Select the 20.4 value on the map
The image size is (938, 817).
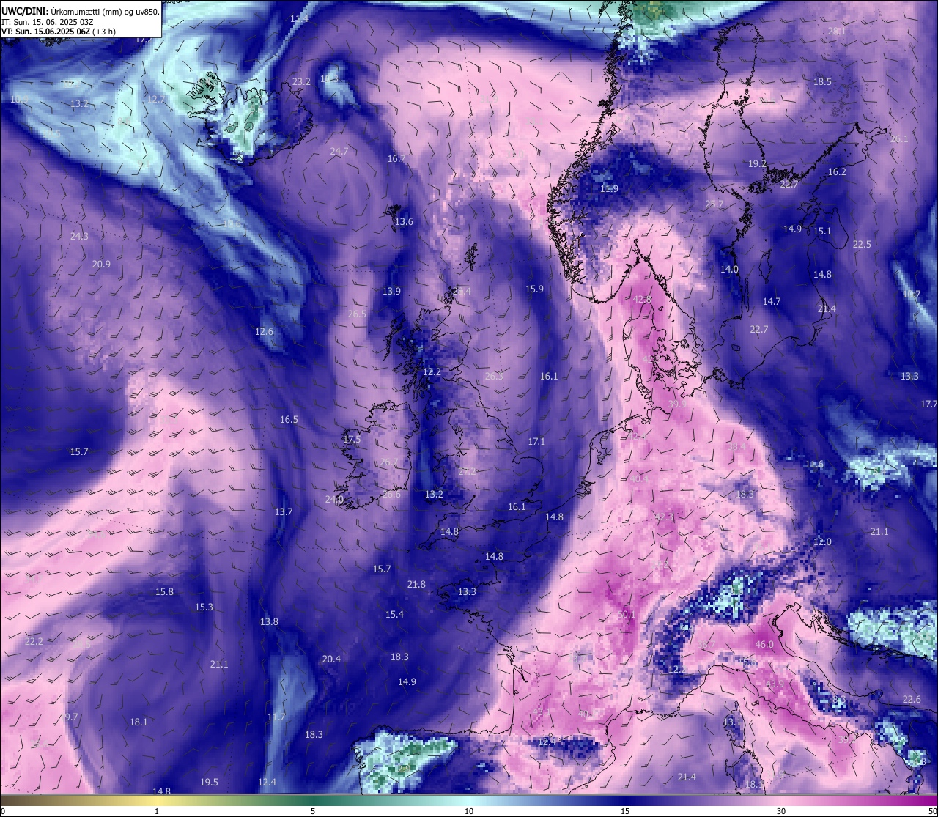[x=331, y=659]
